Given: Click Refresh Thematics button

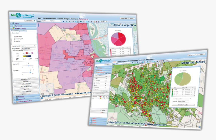Looking at the screenshot, I should tap(26, 84).
